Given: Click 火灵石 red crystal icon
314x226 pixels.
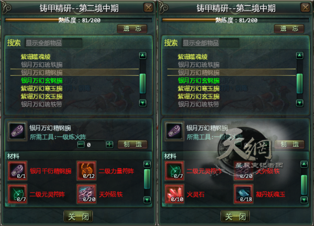Looking at the screenshot, I should tap(174, 194).
